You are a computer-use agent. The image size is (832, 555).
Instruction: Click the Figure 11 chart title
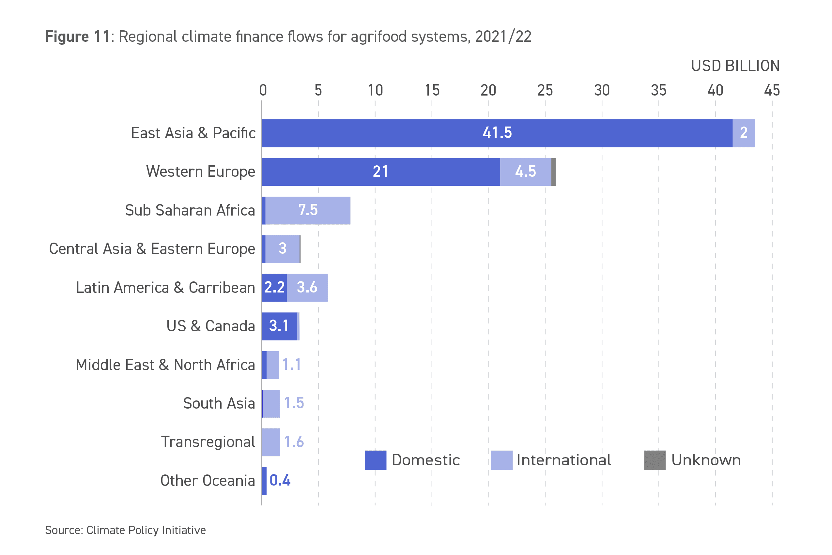(288, 37)
